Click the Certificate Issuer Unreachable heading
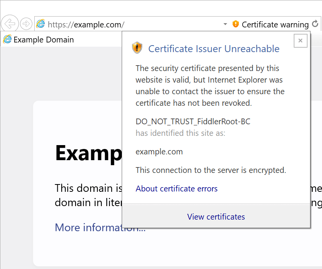Screen dimensions: 322x269 coord(214,49)
